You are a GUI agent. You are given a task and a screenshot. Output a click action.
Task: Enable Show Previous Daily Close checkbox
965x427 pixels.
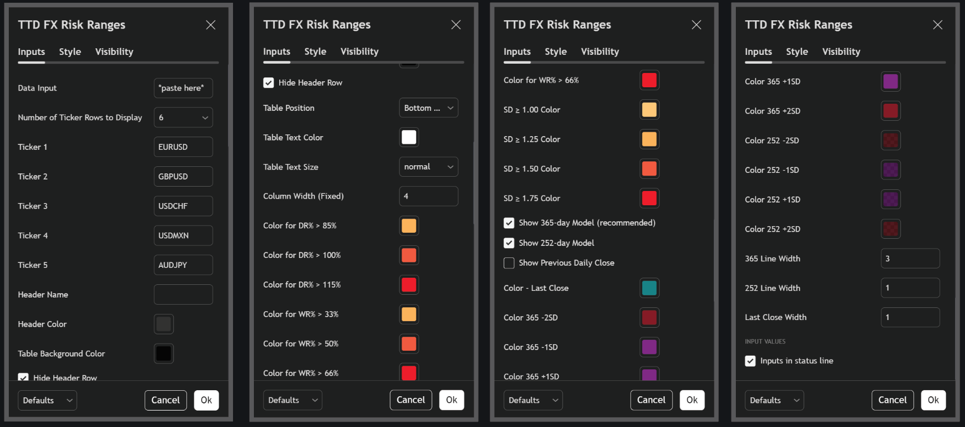(x=509, y=263)
